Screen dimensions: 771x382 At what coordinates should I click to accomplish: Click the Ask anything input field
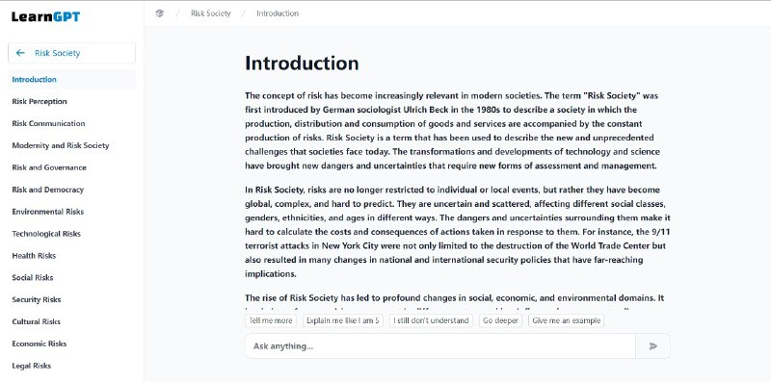[x=440, y=346]
